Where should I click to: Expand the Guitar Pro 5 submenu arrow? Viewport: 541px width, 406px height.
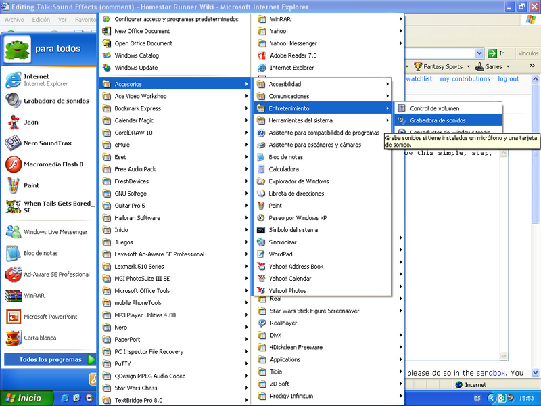click(x=246, y=206)
